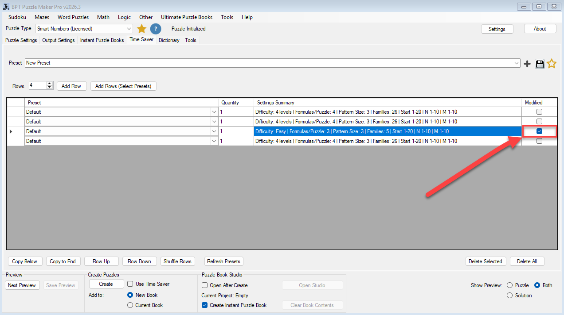Click the Add Row button
Screen dimensions: 564x315
71,86
